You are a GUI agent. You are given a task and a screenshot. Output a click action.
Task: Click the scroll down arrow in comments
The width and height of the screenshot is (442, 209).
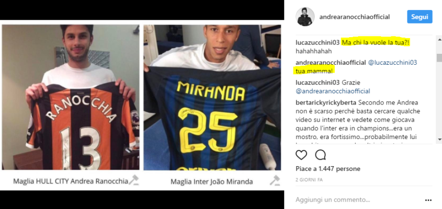(x=439, y=139)
